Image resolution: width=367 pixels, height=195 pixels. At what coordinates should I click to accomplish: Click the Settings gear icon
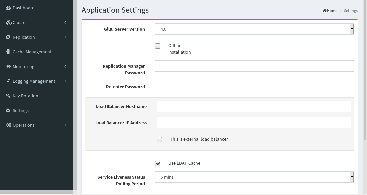coord(8,110)
